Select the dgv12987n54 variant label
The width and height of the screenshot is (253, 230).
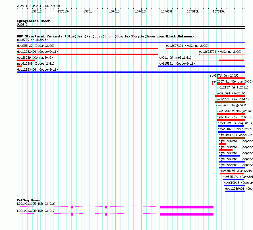coord(236,159)
